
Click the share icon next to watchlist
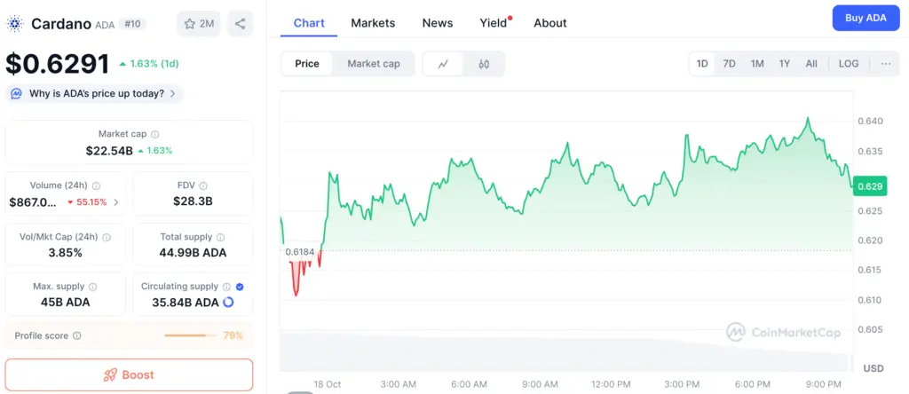click(240, 24)
